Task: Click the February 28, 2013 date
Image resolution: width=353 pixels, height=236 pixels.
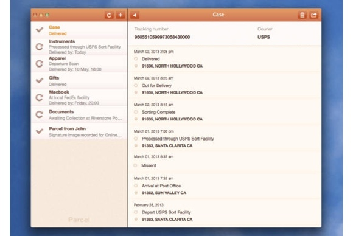Action: click(x=149, y=205)
